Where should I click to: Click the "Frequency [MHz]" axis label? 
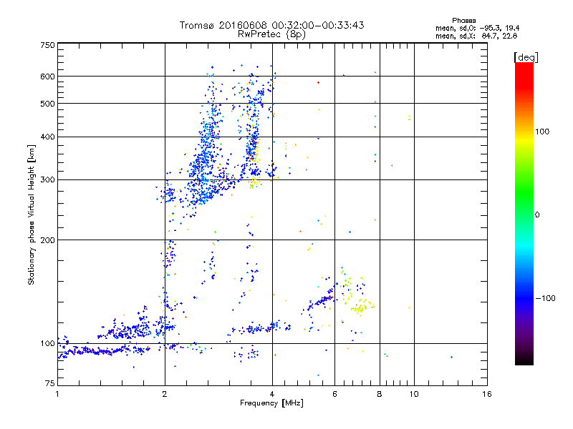(x=271, y=403)
